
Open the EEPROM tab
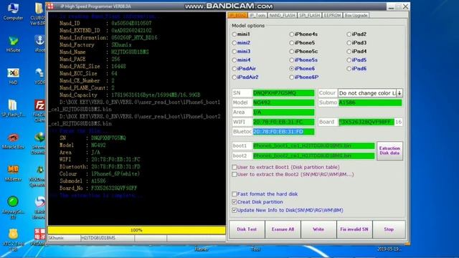332,15
